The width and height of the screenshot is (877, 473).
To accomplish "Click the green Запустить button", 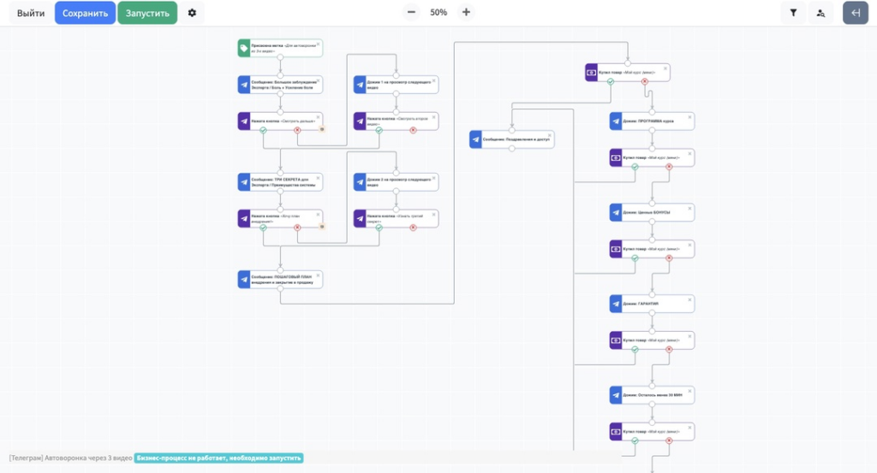I will click(x=147, y=13).
